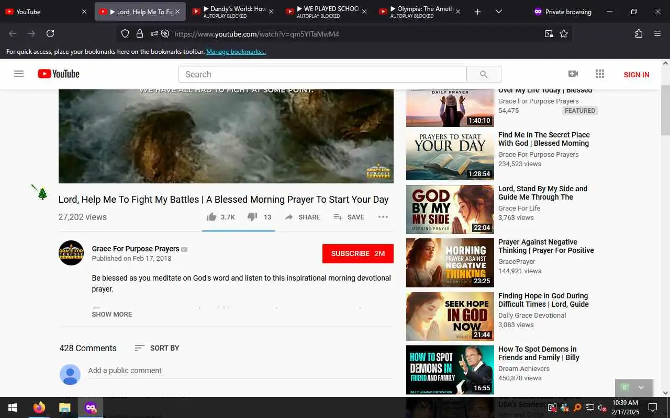670x418 pixels.
Task: Open Grace For Purpose Prayers channel avatar
Action: tap(71, 253)
